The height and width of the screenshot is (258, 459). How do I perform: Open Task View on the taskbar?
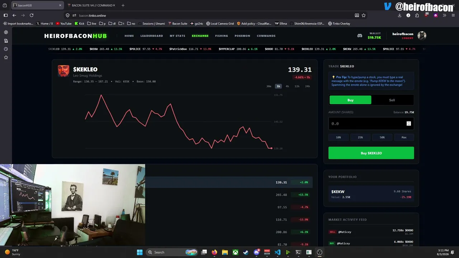(204, 252)
